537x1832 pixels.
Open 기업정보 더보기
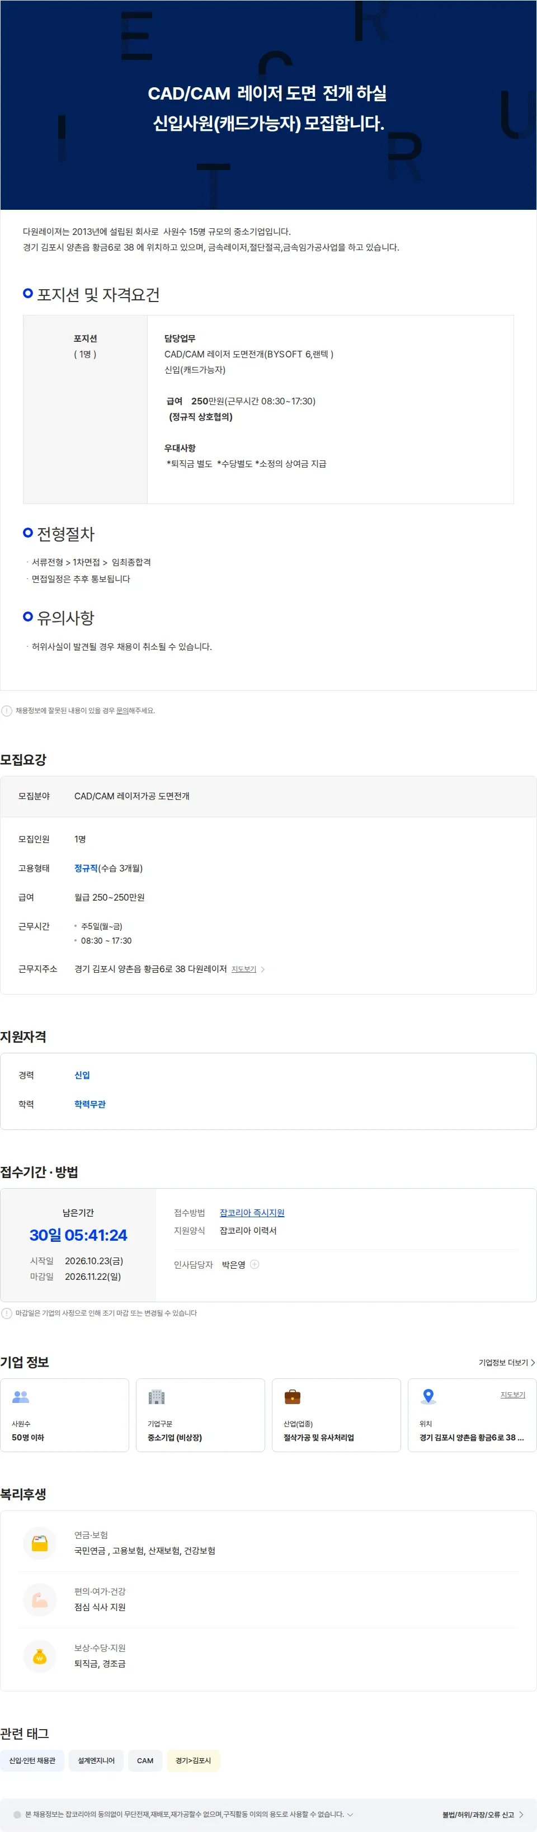click(x=506, y=1363)
